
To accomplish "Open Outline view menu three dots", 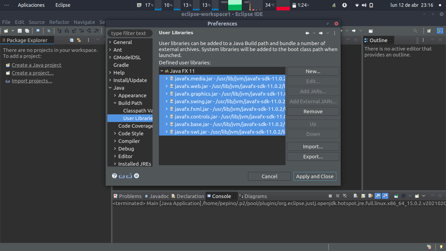I will pyautogui.click(x=423, y=40).
